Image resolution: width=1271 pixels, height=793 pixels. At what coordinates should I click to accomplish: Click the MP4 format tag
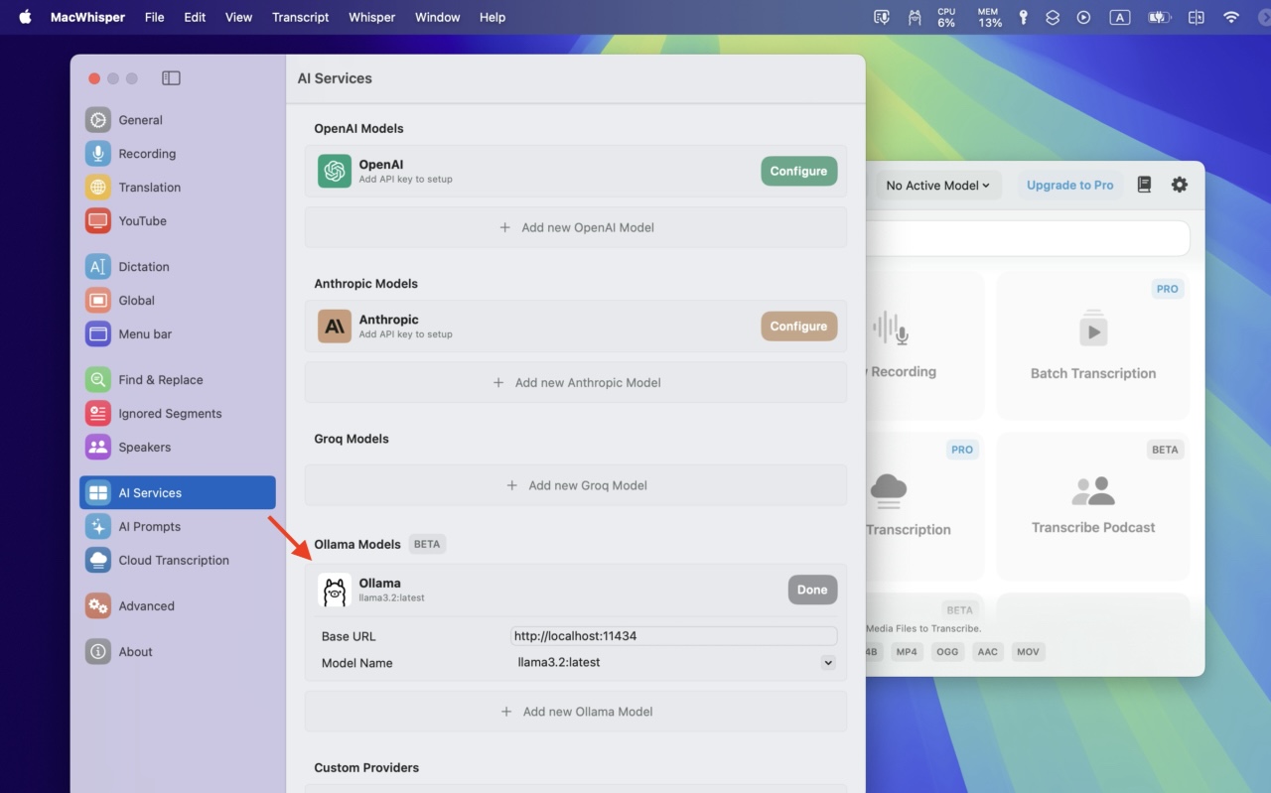click(x=906, y=652)
